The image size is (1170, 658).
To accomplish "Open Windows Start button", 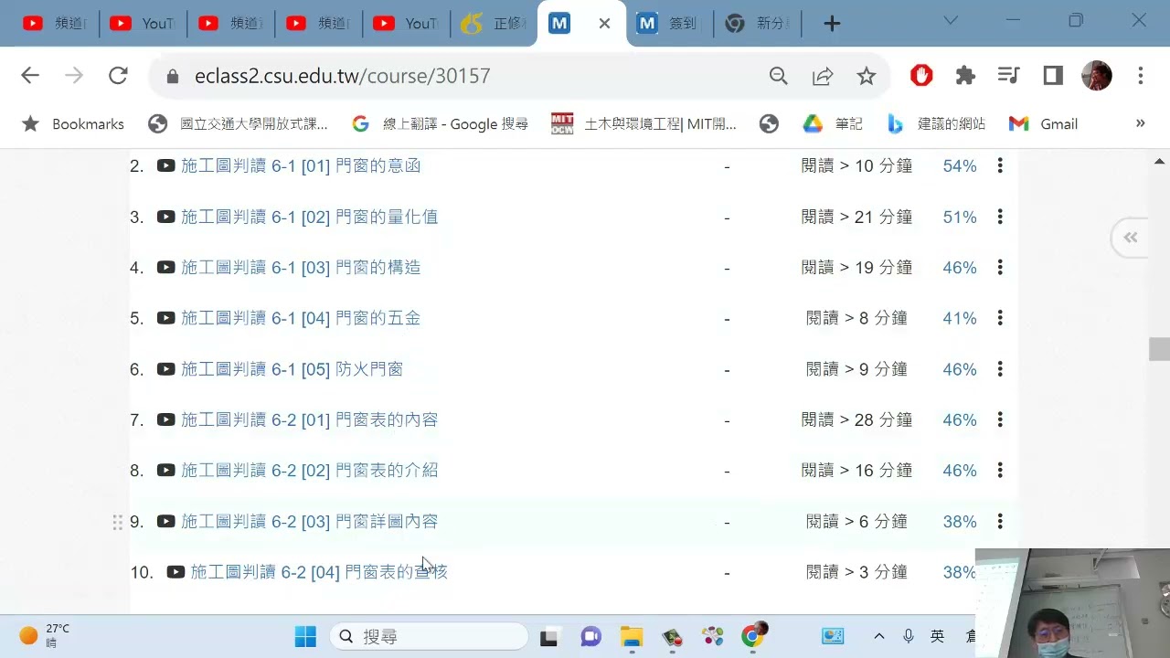I will pyautogui.click(x=305, y=636).
